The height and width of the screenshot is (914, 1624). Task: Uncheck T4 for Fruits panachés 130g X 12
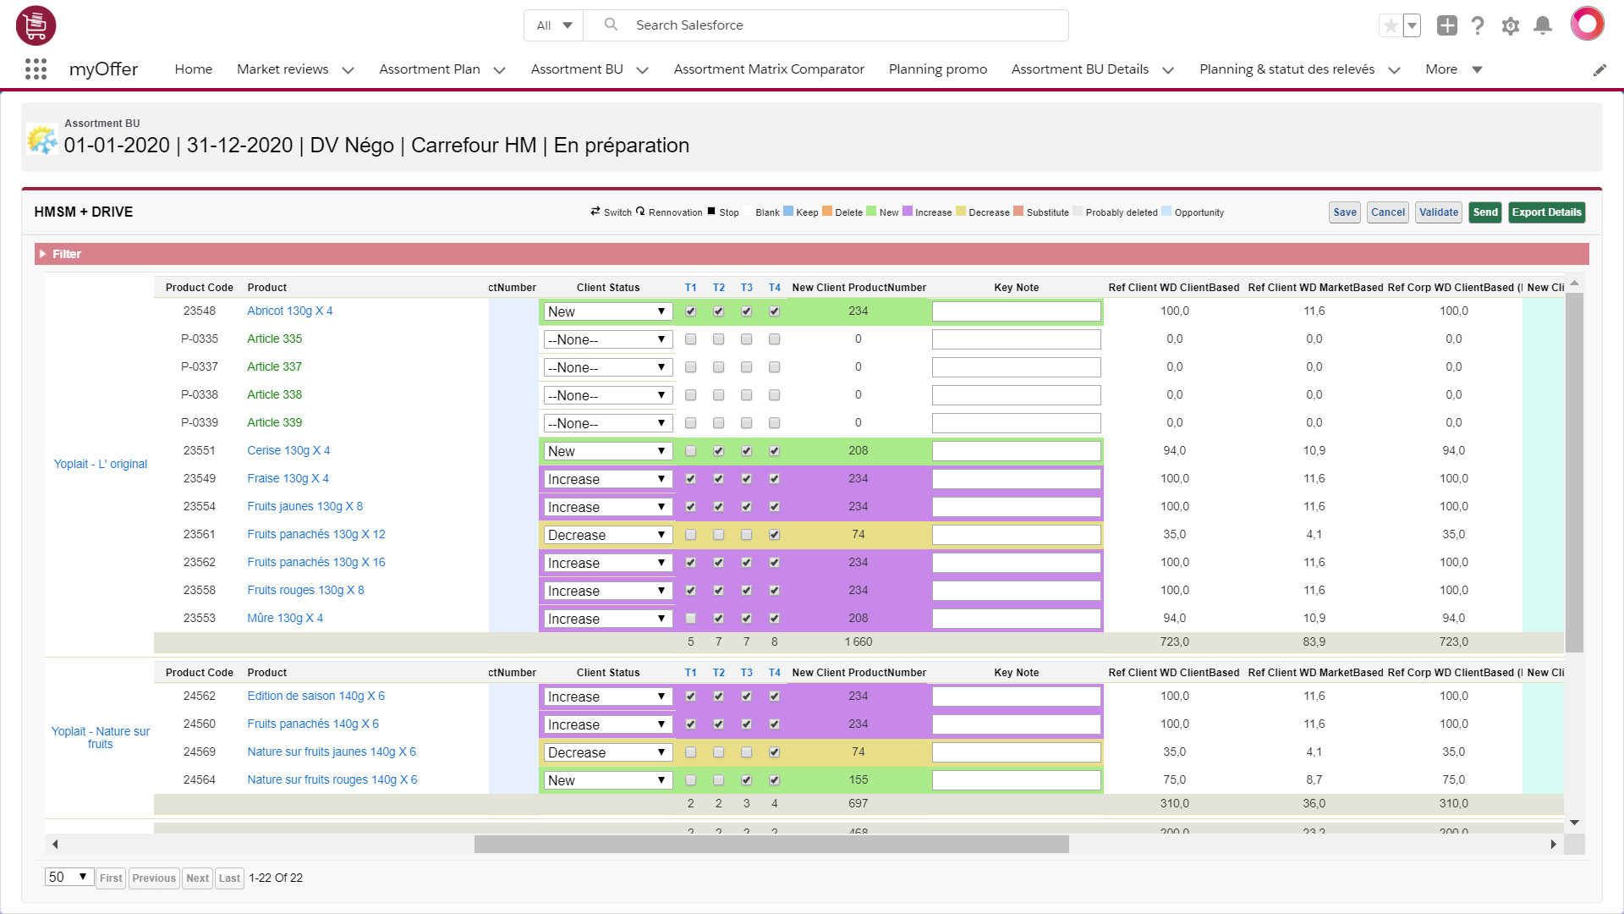774,535
